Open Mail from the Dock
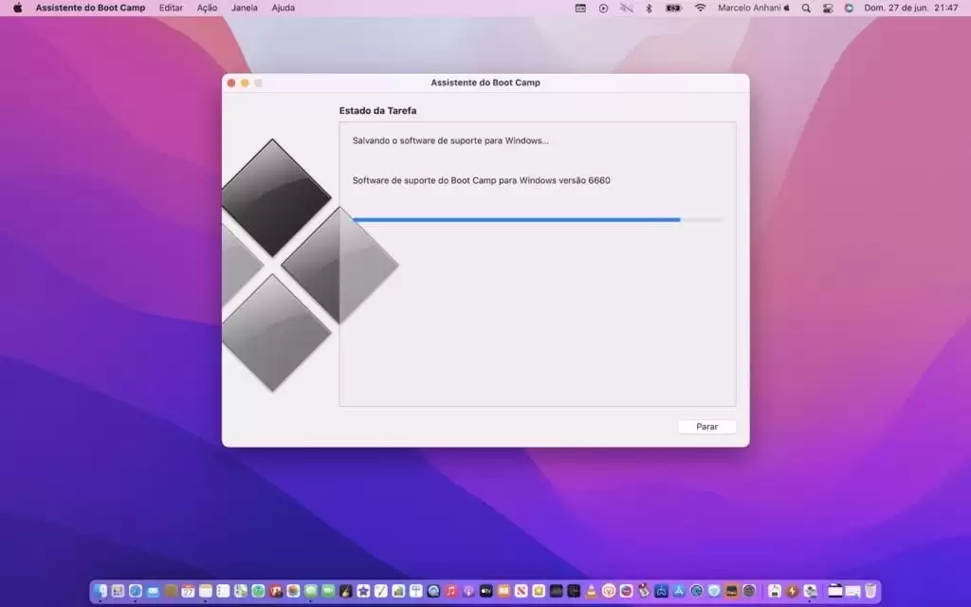This screenshot has width=971, height=607. 153,591
